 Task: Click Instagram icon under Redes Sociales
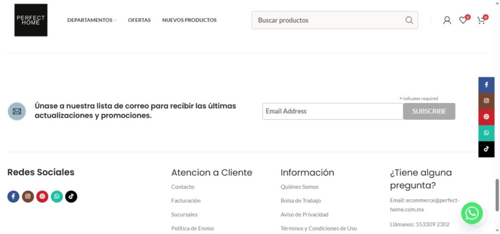(28, 196)
